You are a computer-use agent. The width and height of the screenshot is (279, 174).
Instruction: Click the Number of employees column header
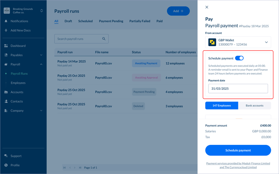pos(180,52)
